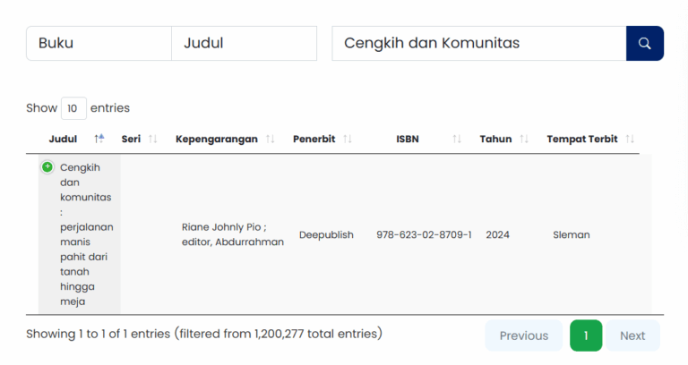Sort by Penerbit column arrows
The image size is (688, 365).
(x=348, y=139)
